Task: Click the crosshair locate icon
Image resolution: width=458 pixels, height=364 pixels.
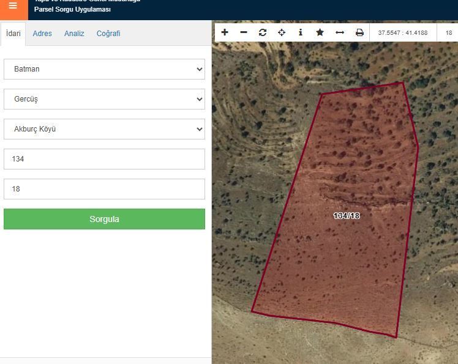Action: [282, 32]
